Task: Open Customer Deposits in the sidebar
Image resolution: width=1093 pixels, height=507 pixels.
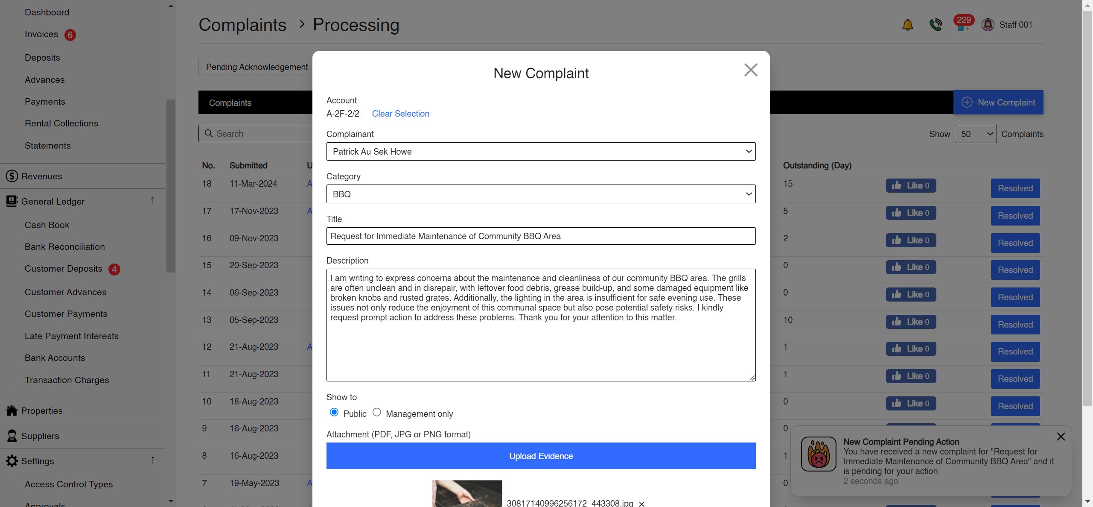Action: 63,269
